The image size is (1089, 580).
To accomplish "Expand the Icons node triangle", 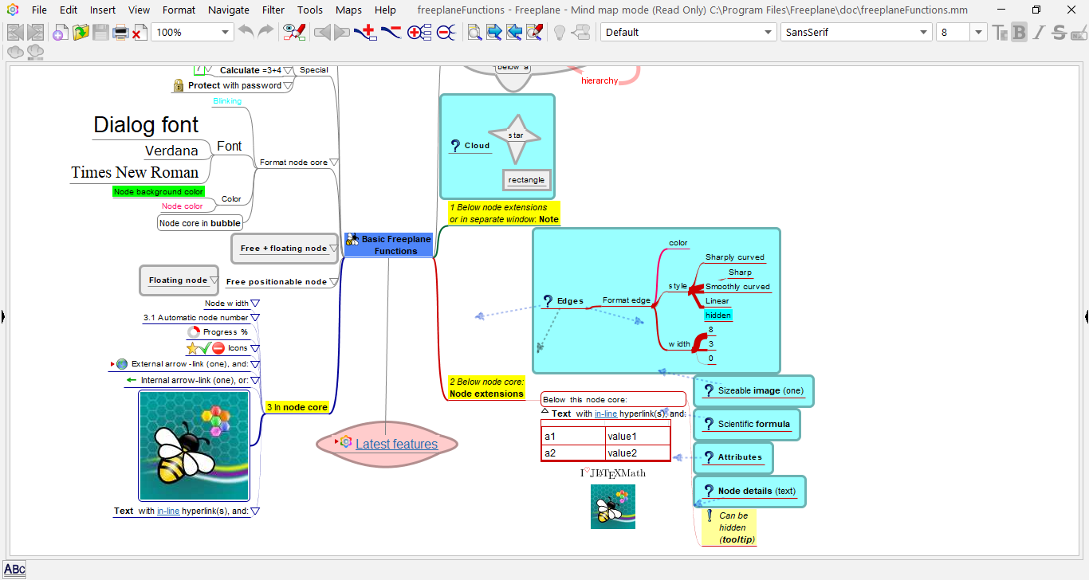I will (x=255, y=348).
